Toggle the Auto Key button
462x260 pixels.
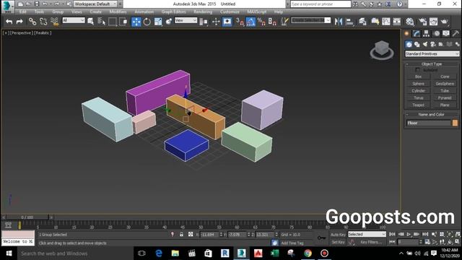coord(338,234)
